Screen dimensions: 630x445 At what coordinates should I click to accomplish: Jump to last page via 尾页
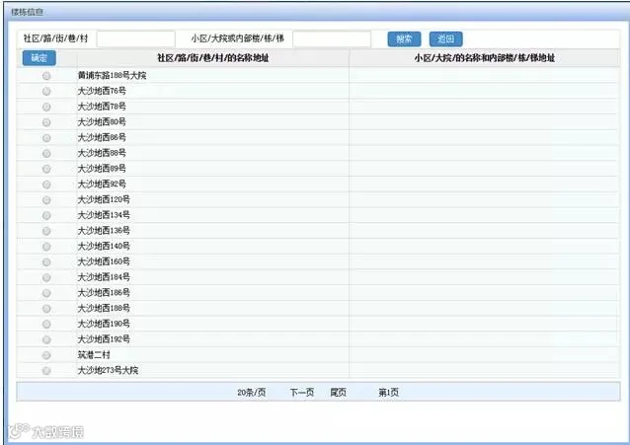click(338, 393)
